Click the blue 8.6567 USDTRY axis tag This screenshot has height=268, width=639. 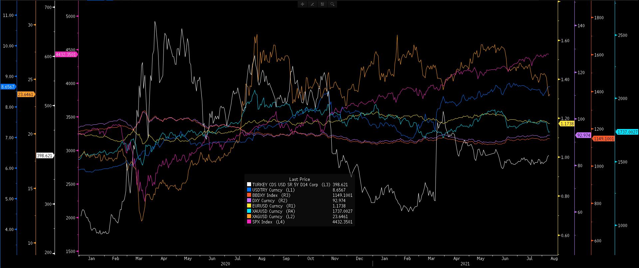coord(8,87)
